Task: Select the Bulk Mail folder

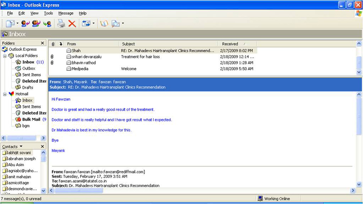Action: pos(31,119)
